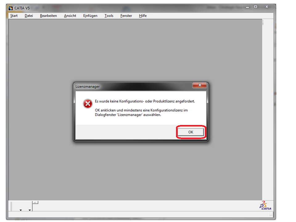Open the Start menu in CATIA
The height and width of the screenshot is (222, 296).
[x=14, y=16]
